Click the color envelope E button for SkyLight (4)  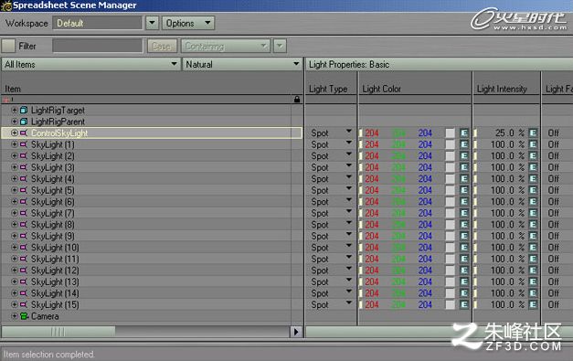[x=464, y=179]
